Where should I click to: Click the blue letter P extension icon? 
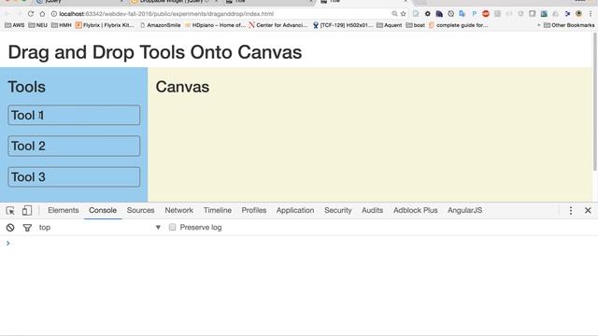click(x=474, y=14)
